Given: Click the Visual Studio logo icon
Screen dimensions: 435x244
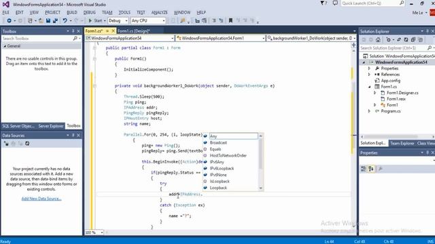Looking at the screenshot, I should pos(6,4).
